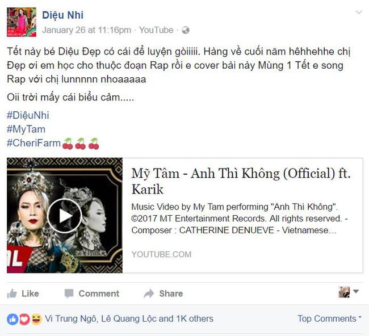Open the #MyTam hashtag
The height and width of the screenshot is (336, 369).
point(26,129)
